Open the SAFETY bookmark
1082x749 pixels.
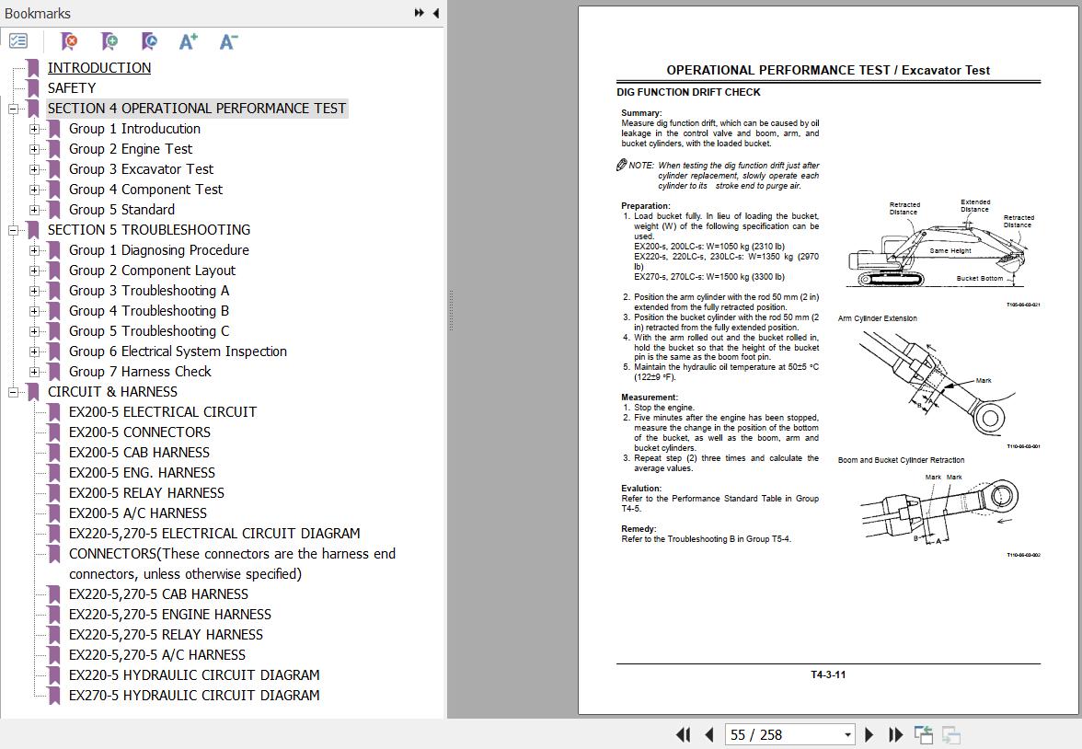tap(72, 88)
